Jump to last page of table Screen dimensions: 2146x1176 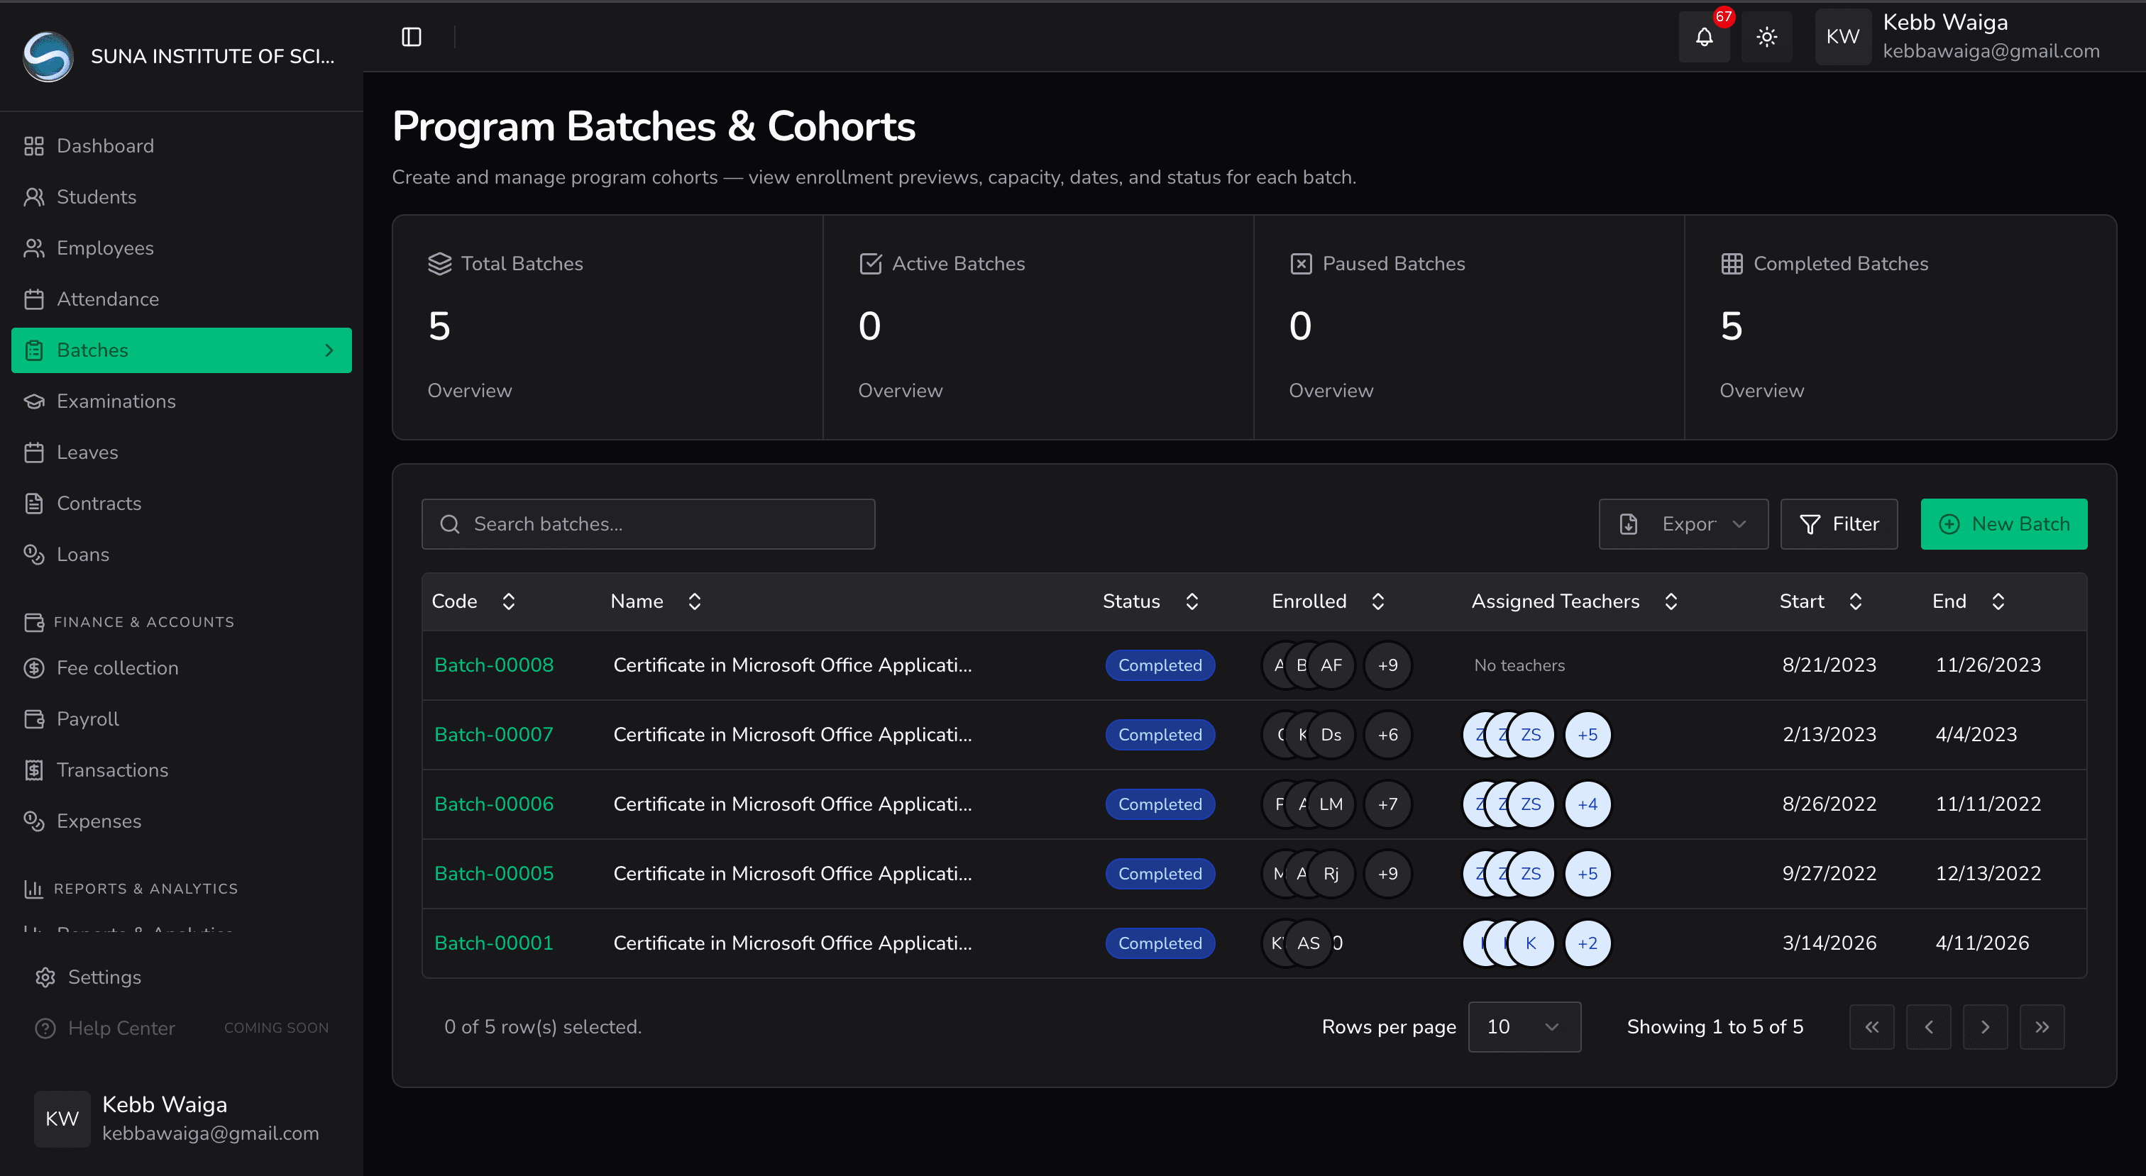pyautogui.click(x=2041, y=1027)
